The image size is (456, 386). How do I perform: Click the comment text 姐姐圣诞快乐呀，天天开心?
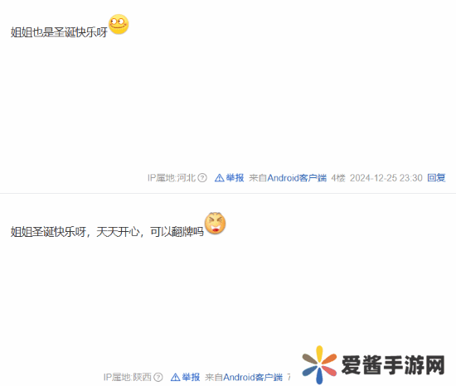(x=75, y=232)
